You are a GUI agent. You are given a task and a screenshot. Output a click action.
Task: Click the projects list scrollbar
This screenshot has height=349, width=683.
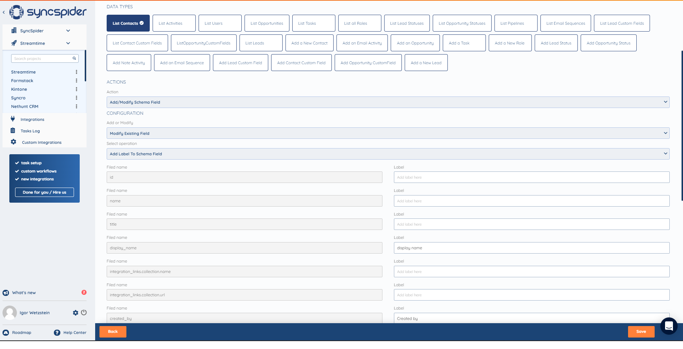click(x=85, y=66)
